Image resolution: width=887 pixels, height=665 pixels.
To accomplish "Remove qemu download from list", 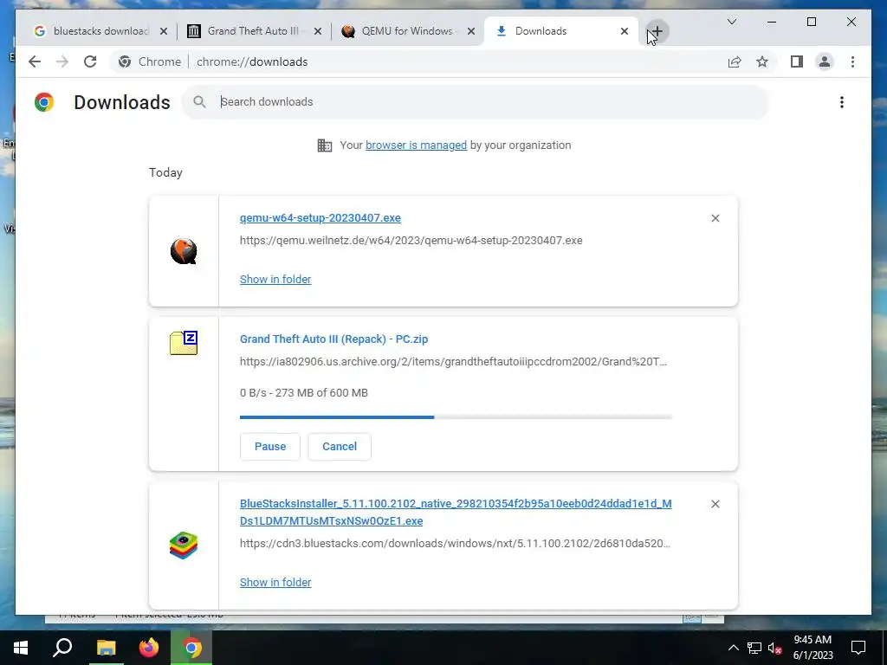I will [x=715, y=218].
